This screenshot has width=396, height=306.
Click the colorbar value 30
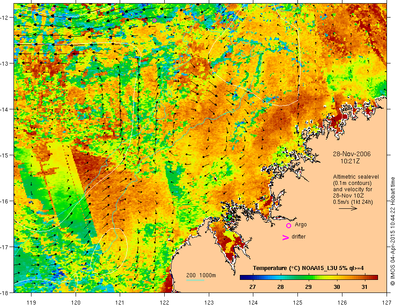(x=337, y=287)
